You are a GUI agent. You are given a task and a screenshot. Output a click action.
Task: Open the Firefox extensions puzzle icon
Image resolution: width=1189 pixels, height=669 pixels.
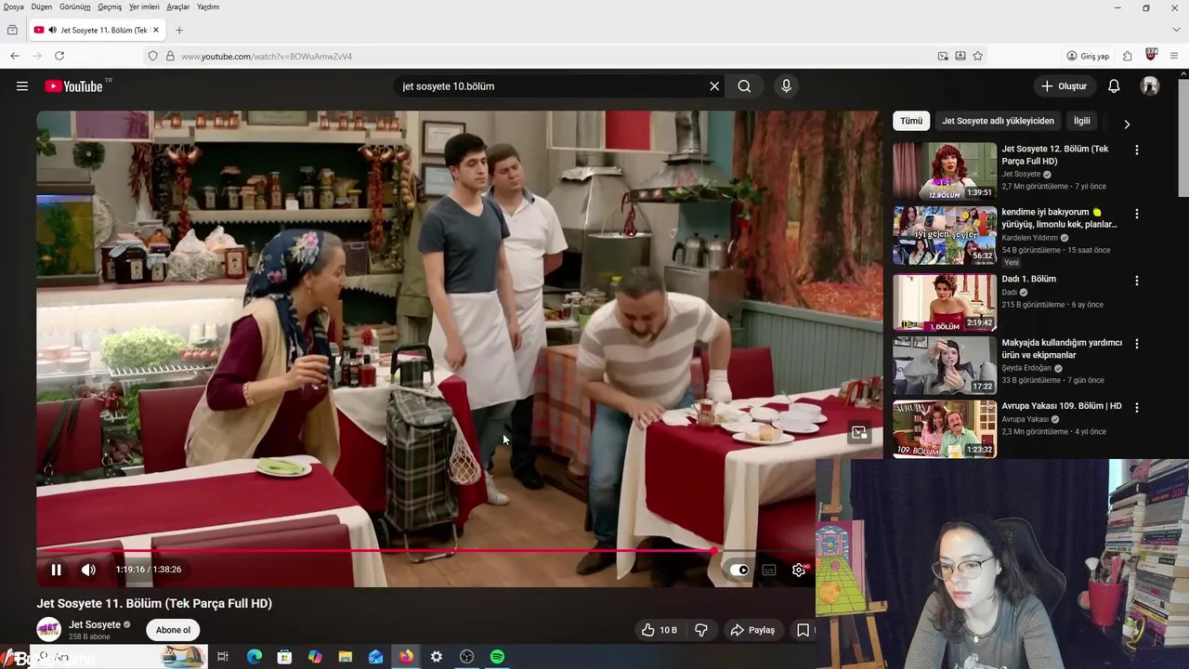(x=1127, y=56)
